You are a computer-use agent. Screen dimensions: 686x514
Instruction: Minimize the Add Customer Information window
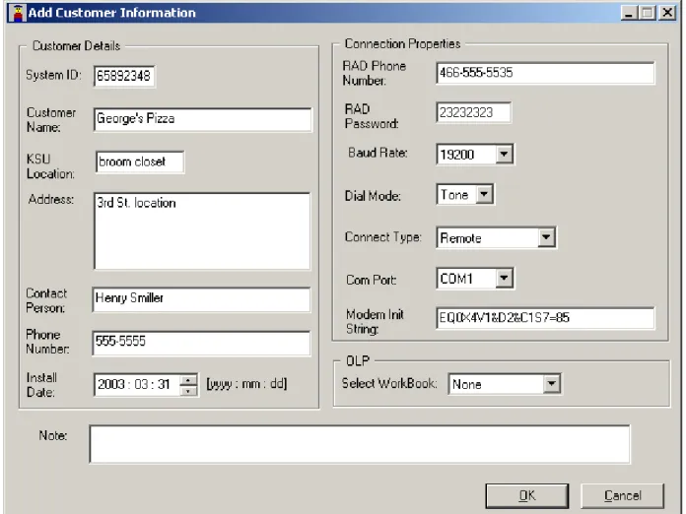pos(629,13)
